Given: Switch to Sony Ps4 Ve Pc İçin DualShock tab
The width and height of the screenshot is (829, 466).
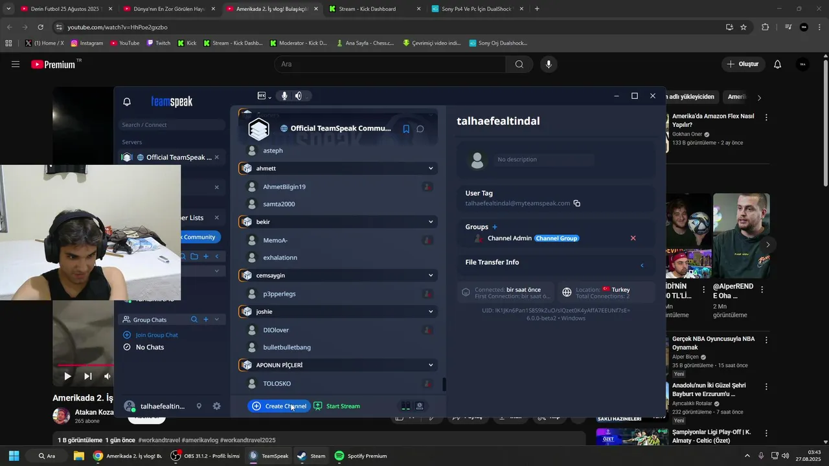Looking at the screenshot, I should click(476, 9).
